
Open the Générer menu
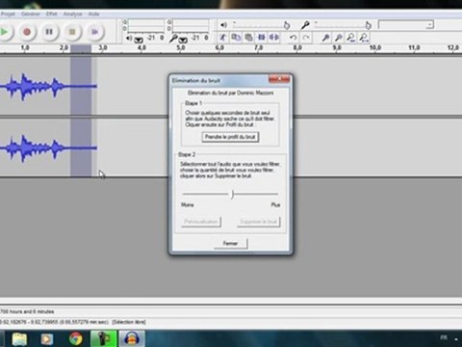coord(31,13)
